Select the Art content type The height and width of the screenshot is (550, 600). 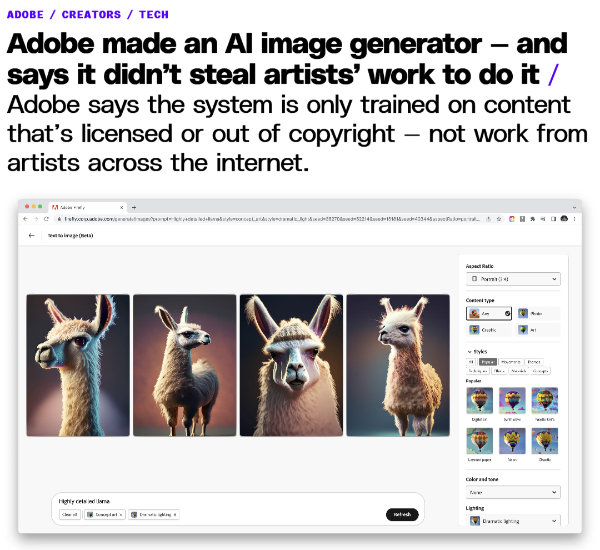[538, 329]
